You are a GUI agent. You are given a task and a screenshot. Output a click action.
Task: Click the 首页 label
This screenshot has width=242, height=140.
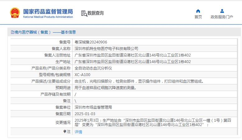(x=198, y=17)
